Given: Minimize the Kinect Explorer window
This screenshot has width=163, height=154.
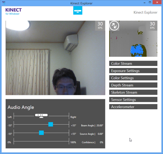Looking at the screenshot, I should click(145, 2).
